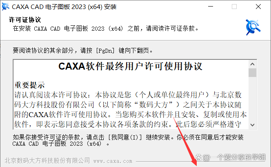Click the CAXA installer icon in title bar
The height and width of the screenshot is (167, 271).
coord(6,7)
